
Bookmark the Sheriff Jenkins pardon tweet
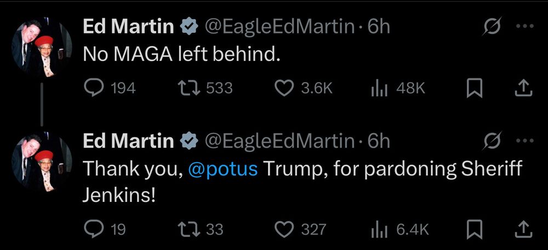tap(475, 230)
